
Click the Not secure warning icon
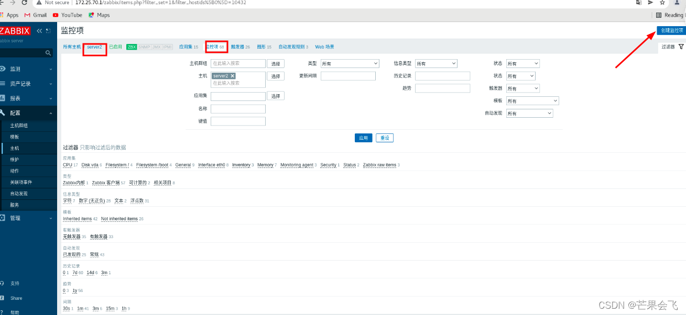coord(39,3)
